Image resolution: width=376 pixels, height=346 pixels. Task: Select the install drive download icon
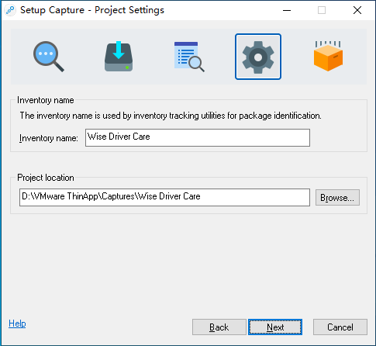click(x=119, y=57)
